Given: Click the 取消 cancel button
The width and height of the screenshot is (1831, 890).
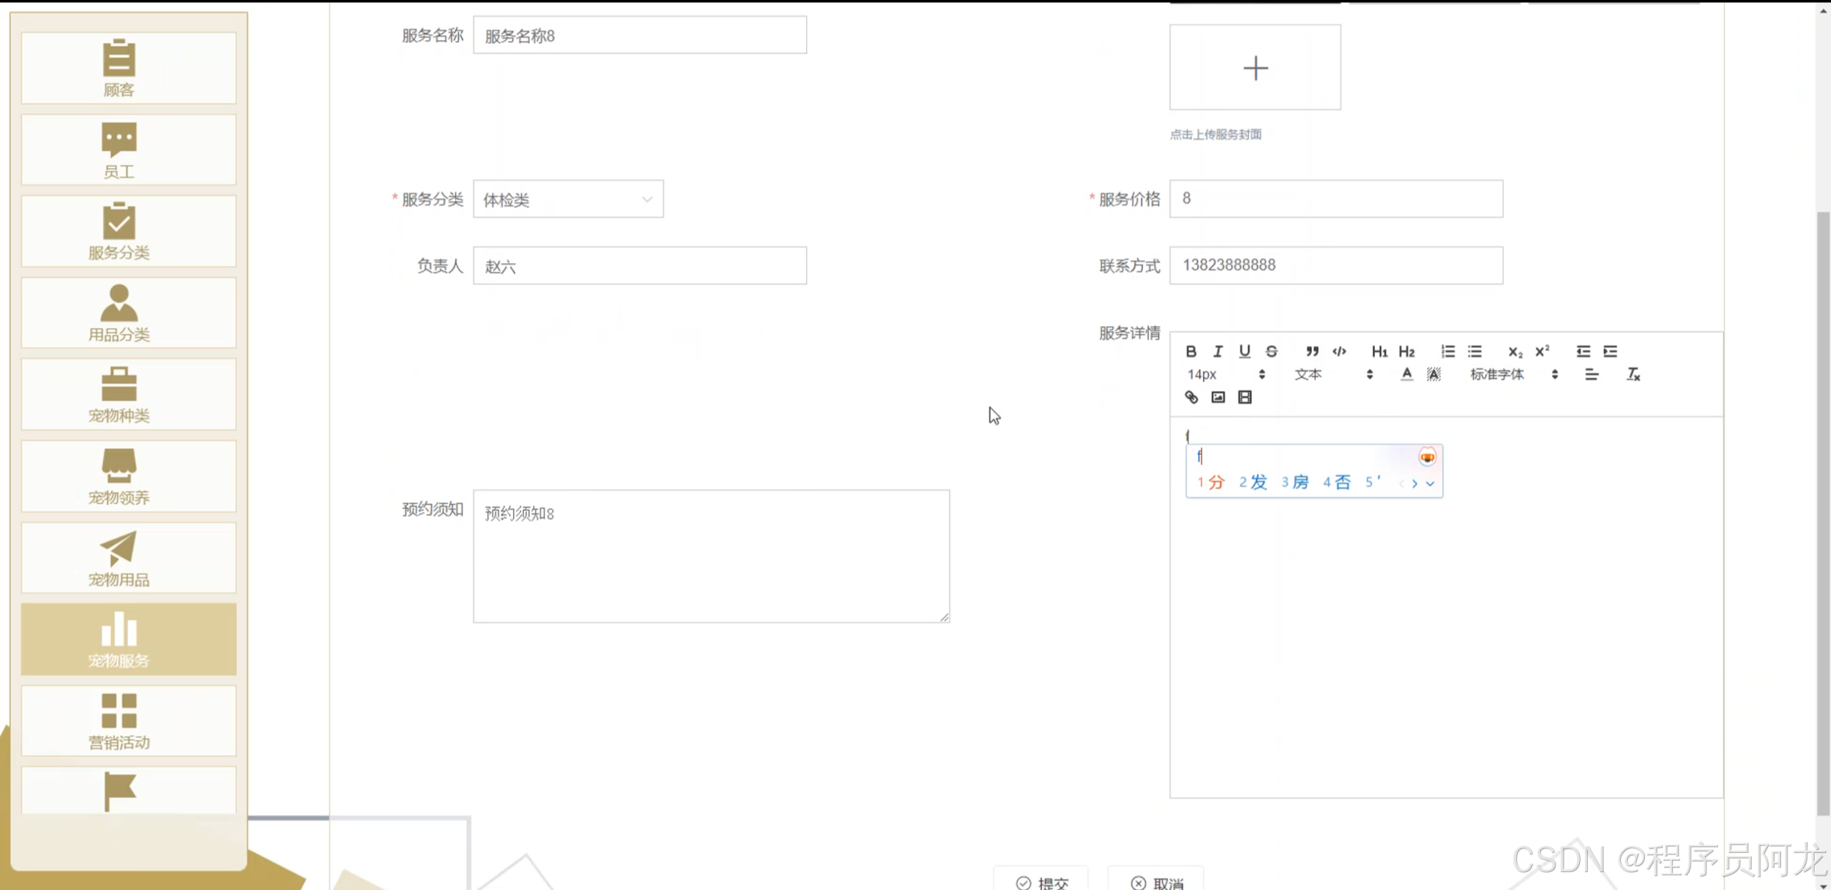Looking at the screenshot, I should click(1156, 882).
